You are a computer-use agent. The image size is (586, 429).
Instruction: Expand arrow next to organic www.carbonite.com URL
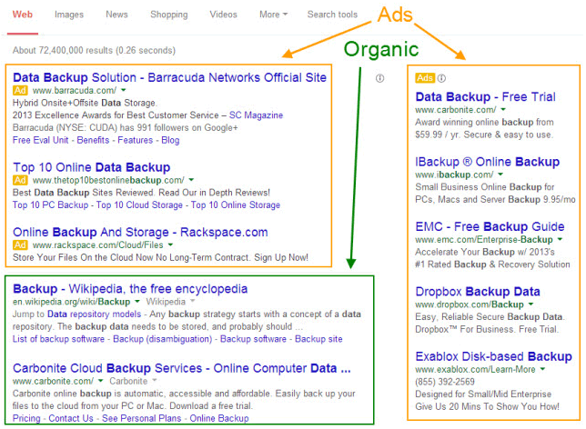pos(100,381)
